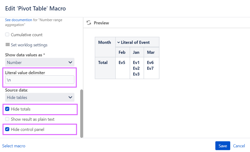Click the Preview refresh icon
Image resolution: width=250 pixels, height=152 pixels.
89,23
